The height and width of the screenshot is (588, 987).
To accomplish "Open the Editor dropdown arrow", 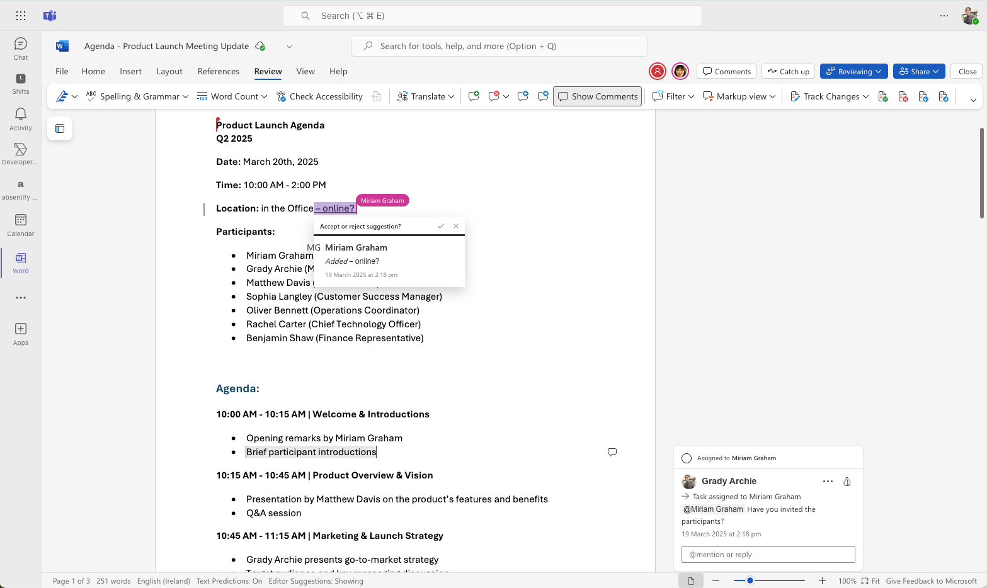I will [74, 96].
